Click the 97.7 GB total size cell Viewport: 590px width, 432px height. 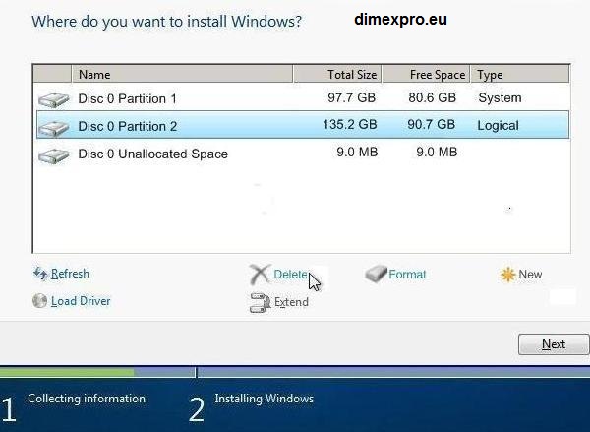351,98
